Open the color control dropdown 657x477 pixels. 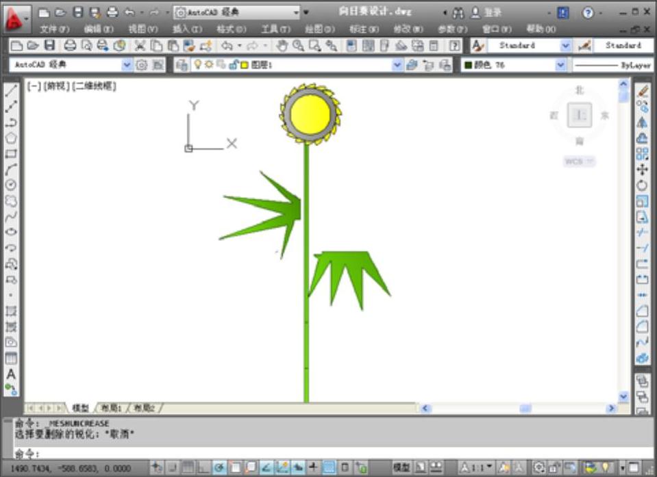click(561, 65)
